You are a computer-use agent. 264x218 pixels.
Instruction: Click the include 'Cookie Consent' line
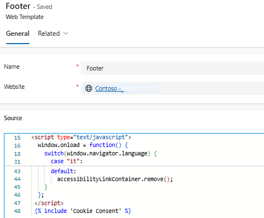[x=83, y=211]
